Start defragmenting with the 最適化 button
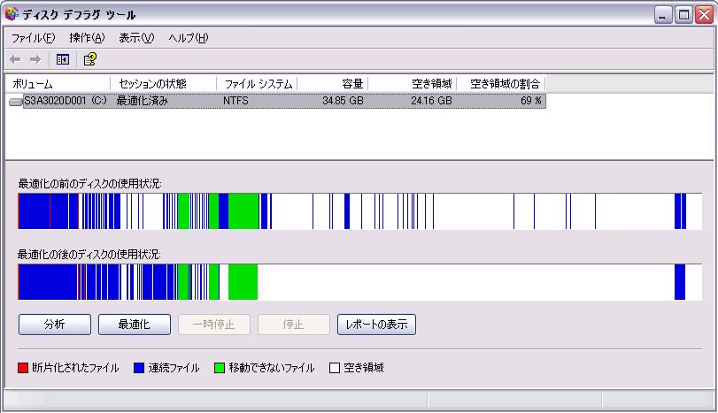The height and width of the screenshot is (413, 718). coord(135,325)
